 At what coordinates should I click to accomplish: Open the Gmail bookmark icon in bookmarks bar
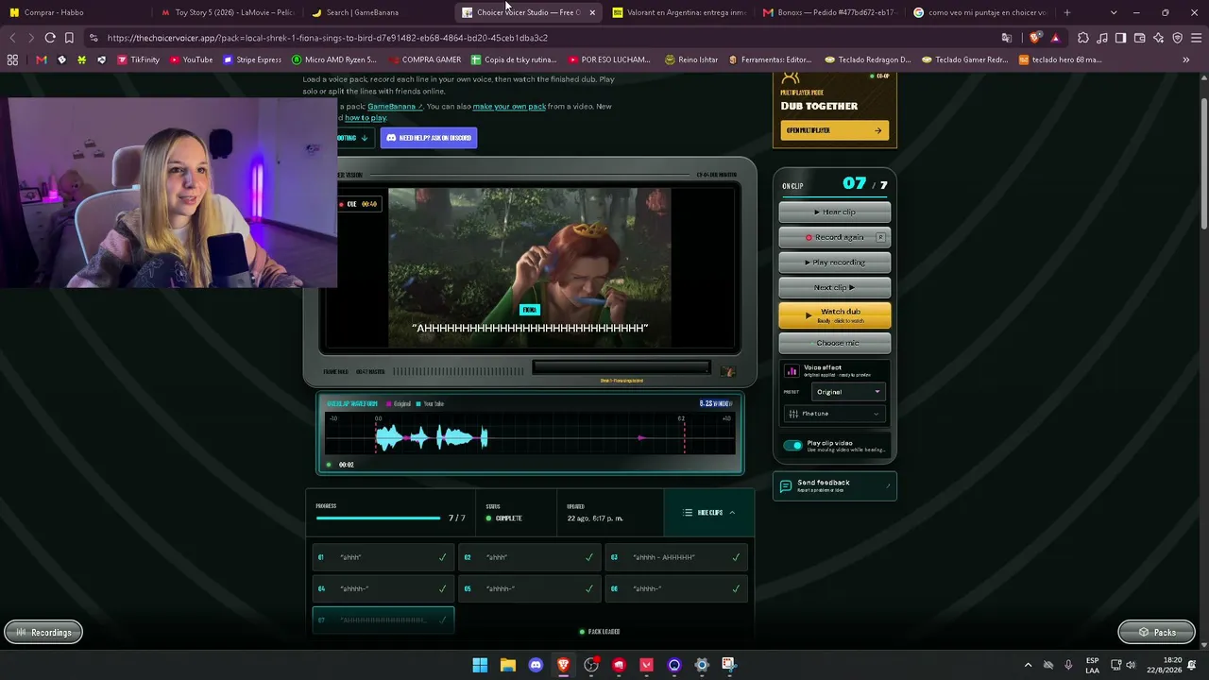tap(41, 59)
